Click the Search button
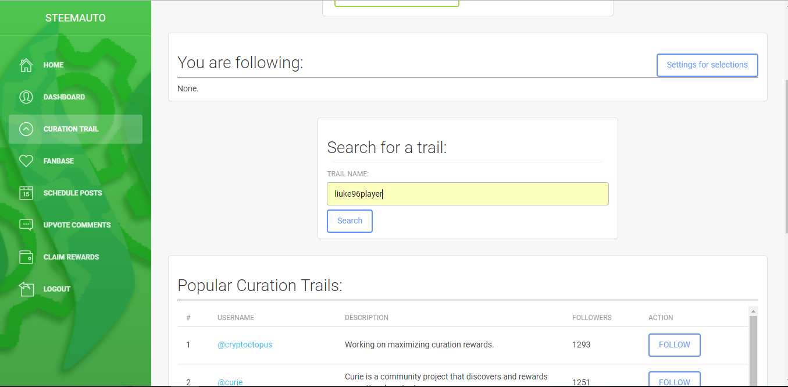This screenshot has height=387, width=788. [x=350, y=221]
